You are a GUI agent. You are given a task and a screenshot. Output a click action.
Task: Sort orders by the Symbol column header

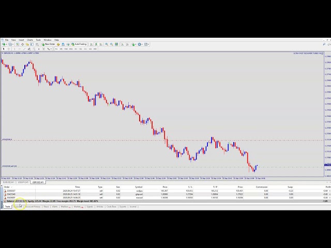(139, 187)
